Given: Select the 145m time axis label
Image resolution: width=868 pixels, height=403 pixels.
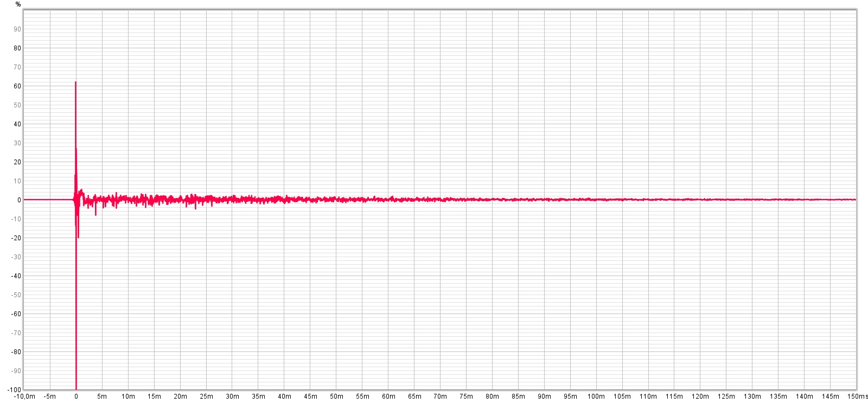Looking at the screenshot, I should coord(830,396).
